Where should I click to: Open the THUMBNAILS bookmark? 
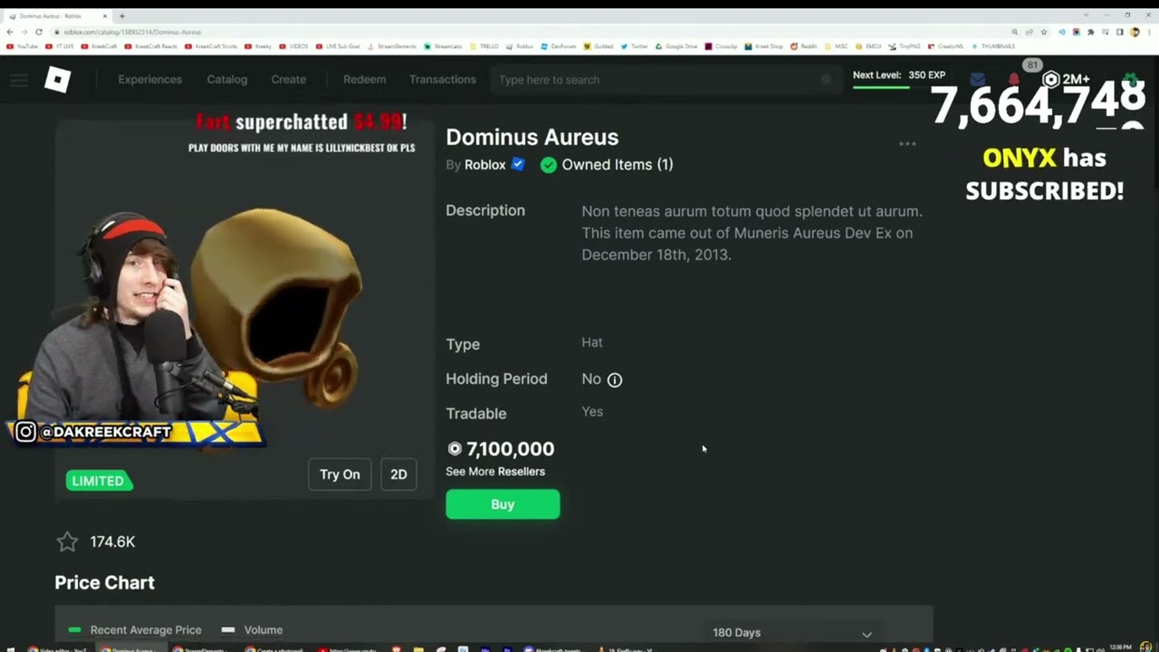click(992, 46)
